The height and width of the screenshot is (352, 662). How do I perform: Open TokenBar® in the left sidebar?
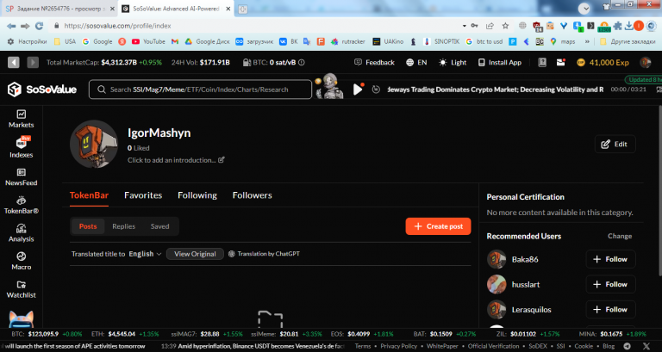21,206
